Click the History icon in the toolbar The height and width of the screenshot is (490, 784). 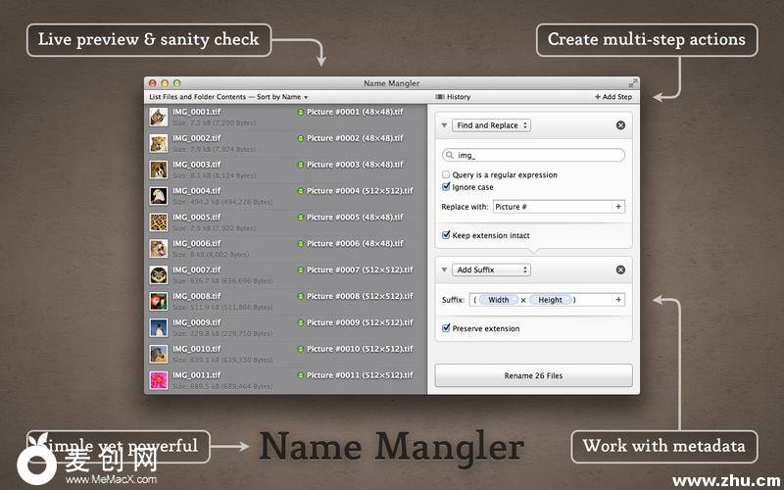(x=440, y=97)
